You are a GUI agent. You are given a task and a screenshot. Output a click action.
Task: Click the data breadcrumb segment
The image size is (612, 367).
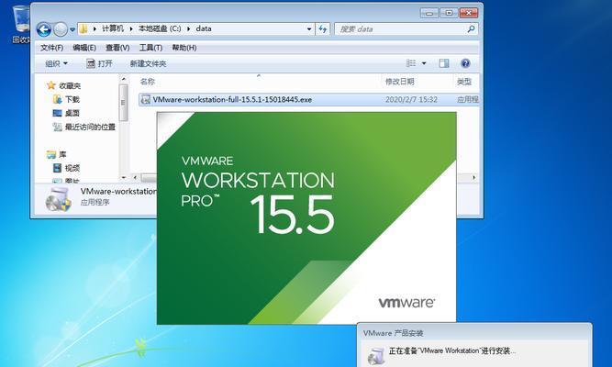(x=204, y=28)
